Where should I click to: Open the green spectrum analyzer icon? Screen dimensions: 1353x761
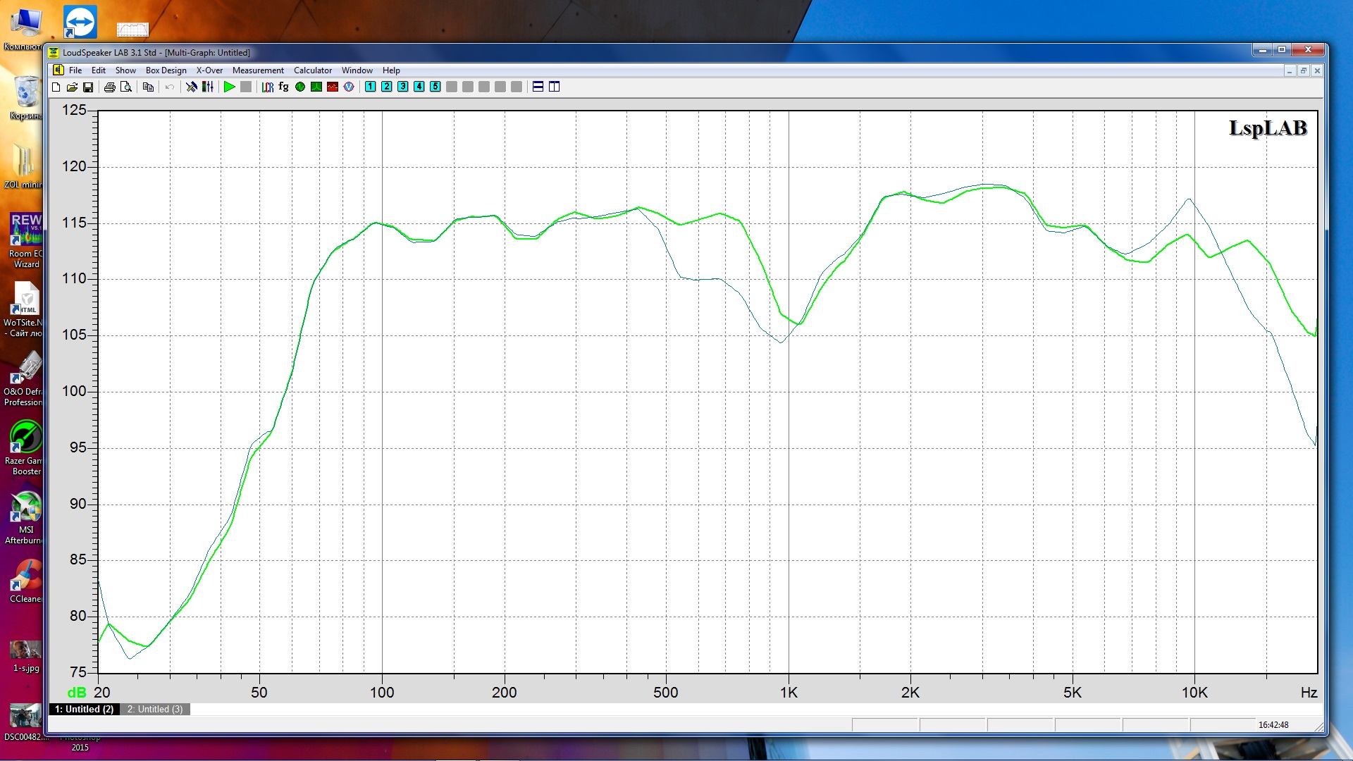point(316,87)
